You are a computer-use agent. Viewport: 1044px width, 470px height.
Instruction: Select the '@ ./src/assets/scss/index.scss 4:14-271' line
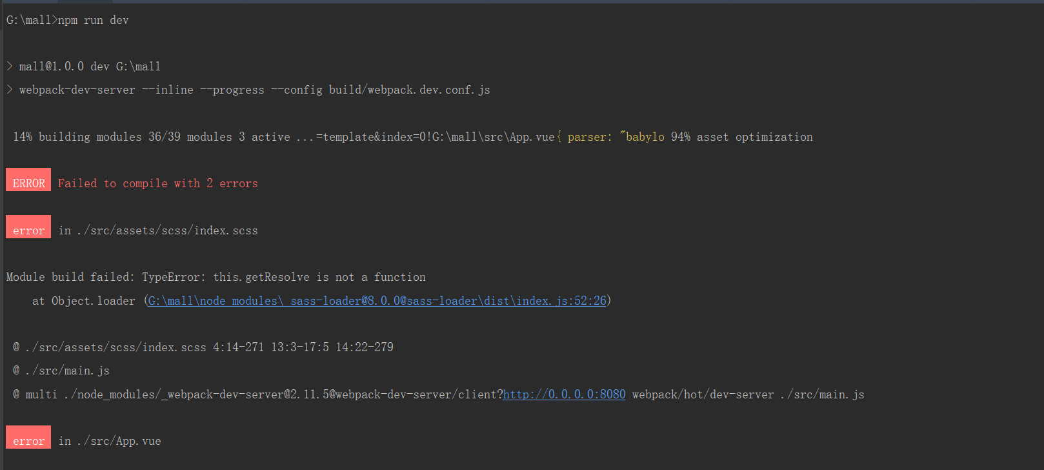[203, 347]
